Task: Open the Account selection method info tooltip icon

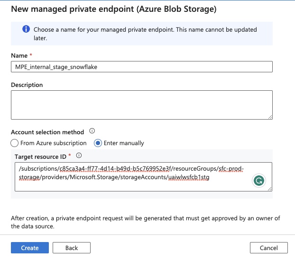Action: click(92, 131)
